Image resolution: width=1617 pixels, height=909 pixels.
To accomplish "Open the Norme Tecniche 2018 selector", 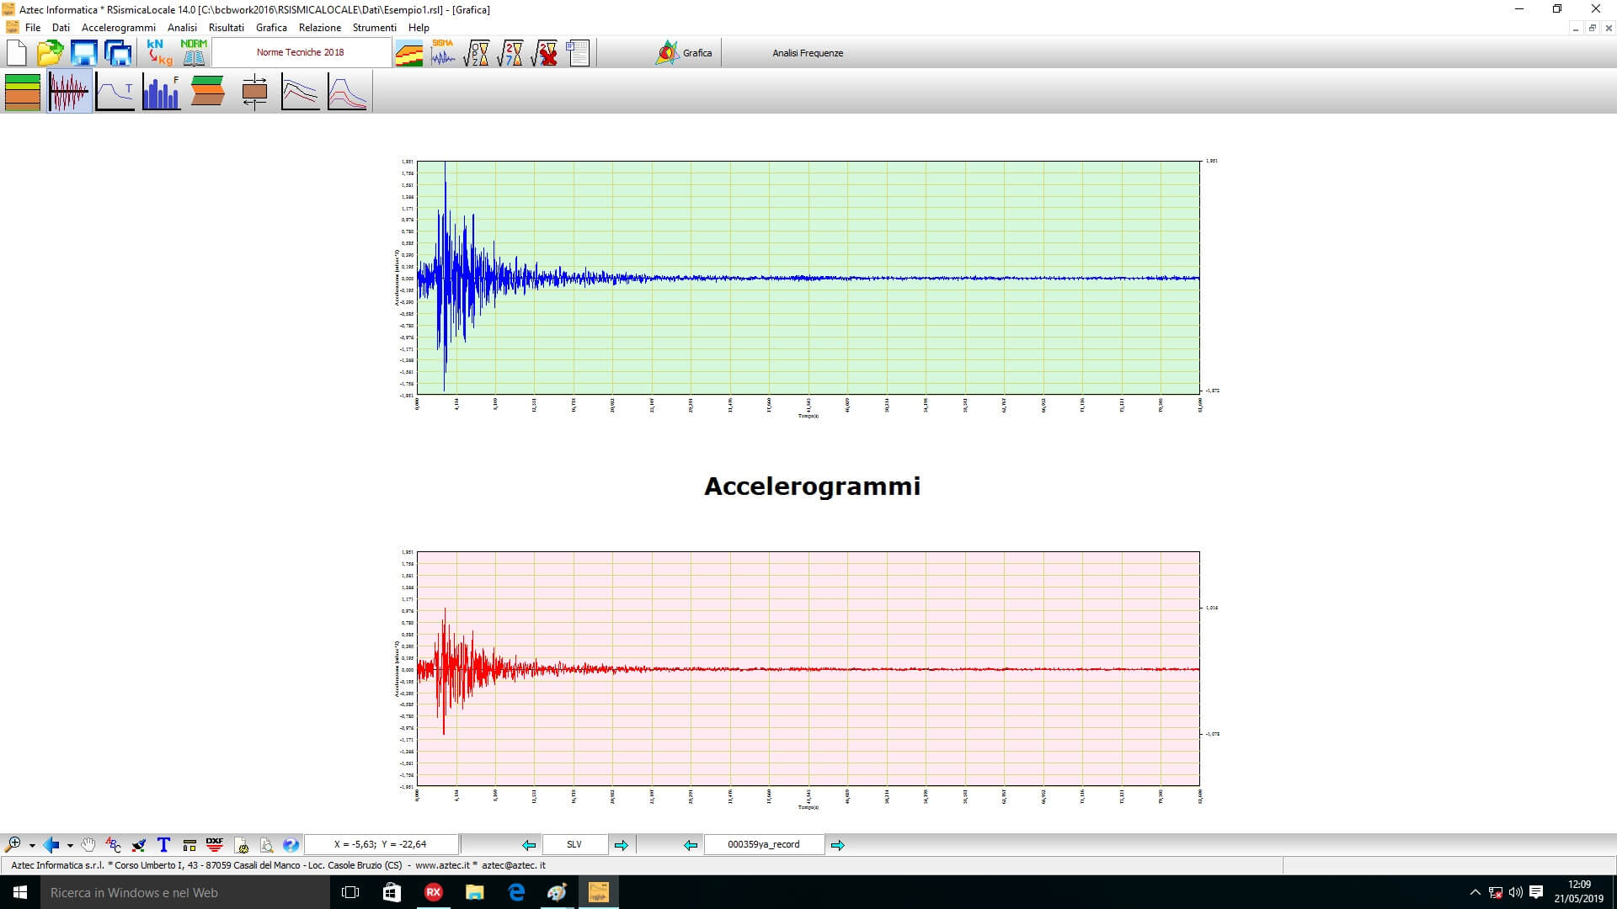I will [x=301, y=52].
